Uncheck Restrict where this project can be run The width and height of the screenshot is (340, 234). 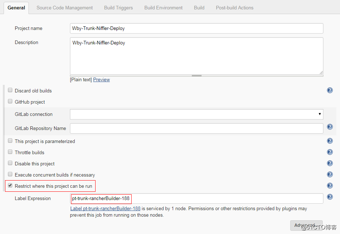[x=10, y=186]
